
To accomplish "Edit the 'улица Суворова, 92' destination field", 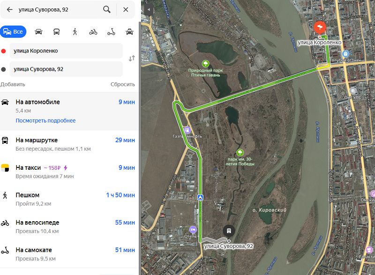I will (x=66, y=69).
